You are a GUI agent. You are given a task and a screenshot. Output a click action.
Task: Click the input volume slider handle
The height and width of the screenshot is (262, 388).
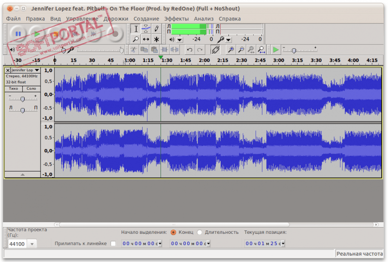click(x=122, y=50)
